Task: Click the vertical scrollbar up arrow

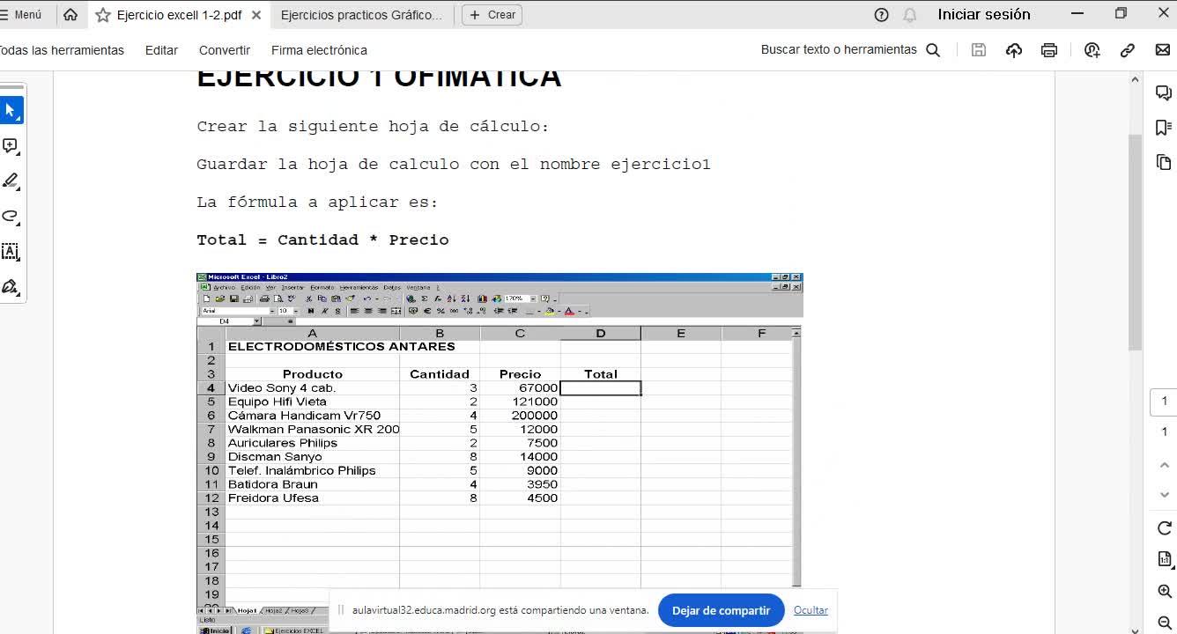Action: click(x=1136, y=79)
